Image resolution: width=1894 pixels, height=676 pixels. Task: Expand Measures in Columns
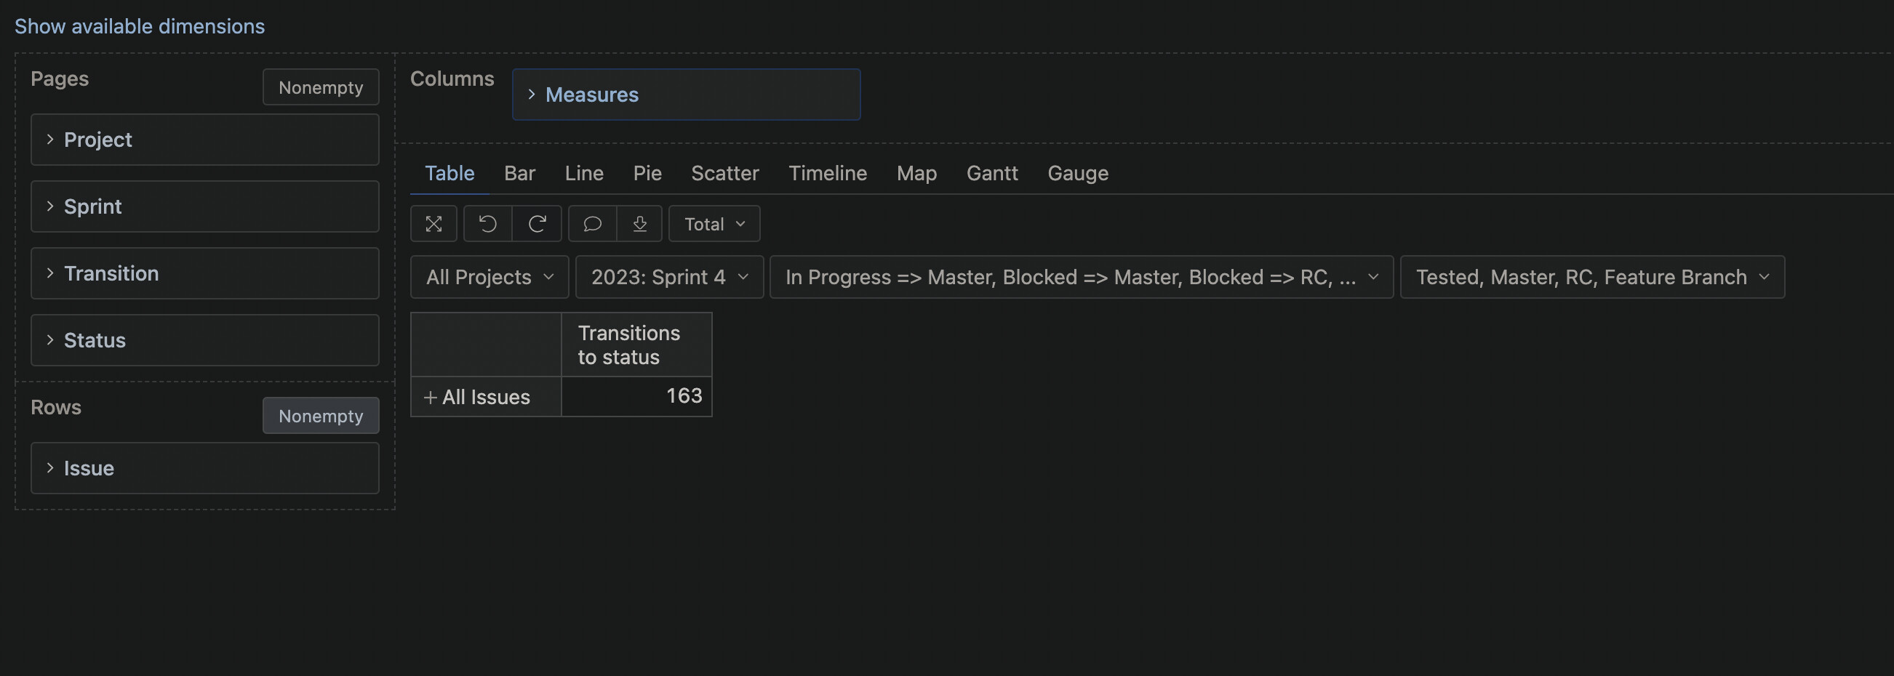point(686,94)
